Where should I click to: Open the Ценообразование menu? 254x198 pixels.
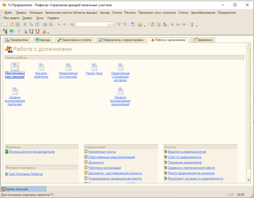(x=203, y=13)
